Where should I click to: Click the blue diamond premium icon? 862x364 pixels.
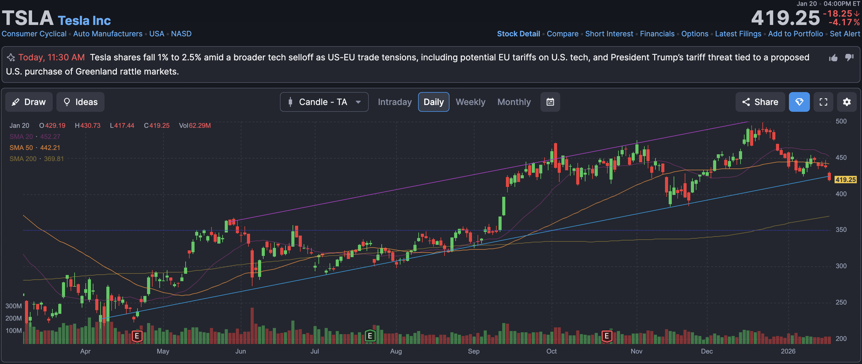[799, 102]
